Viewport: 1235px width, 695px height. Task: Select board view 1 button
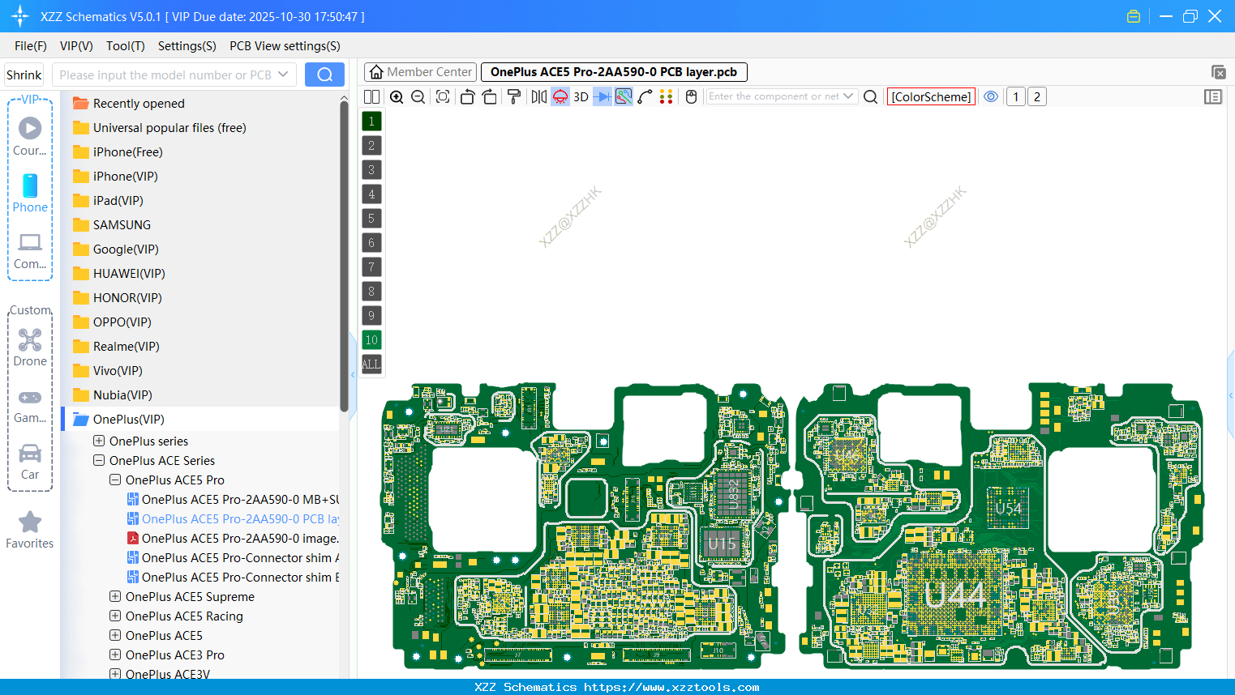pos(1015,96)
